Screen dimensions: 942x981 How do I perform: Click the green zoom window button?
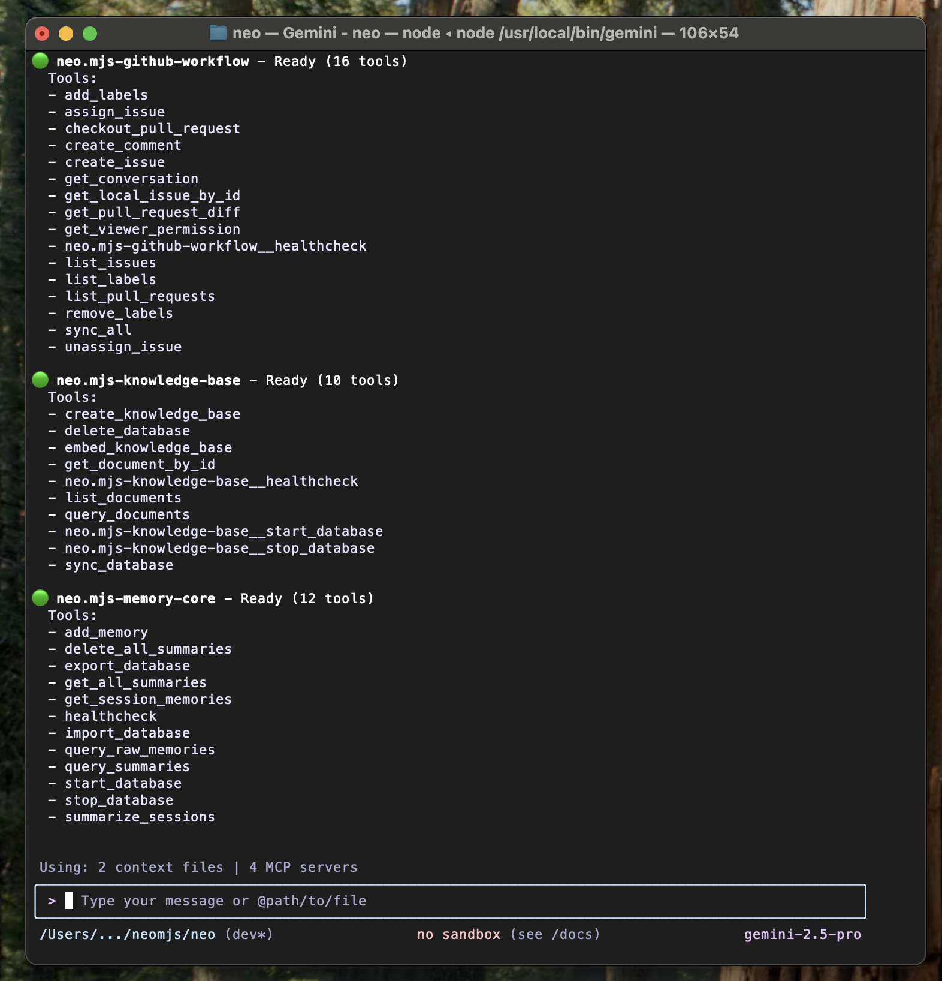[90, 34]
